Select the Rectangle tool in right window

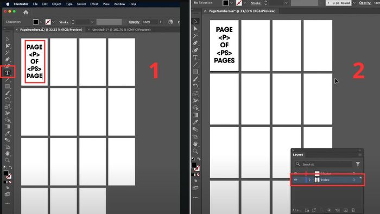pyautogui.click(x=195, y=72)
